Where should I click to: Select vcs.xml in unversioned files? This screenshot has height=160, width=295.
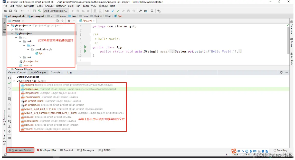(x=28, y=129)
